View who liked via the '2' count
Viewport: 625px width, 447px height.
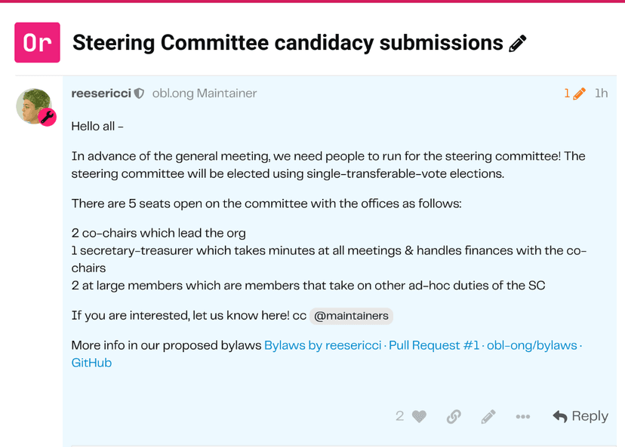[x=400, y=416]
